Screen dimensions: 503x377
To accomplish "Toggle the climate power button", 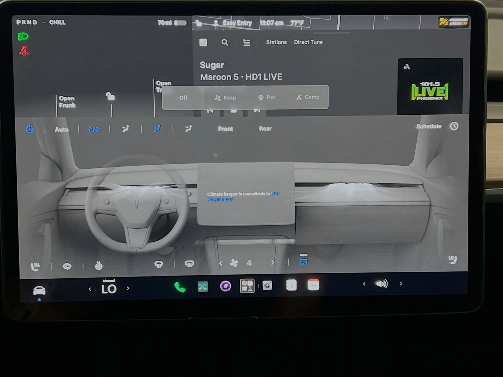I will tap(30, 129).
